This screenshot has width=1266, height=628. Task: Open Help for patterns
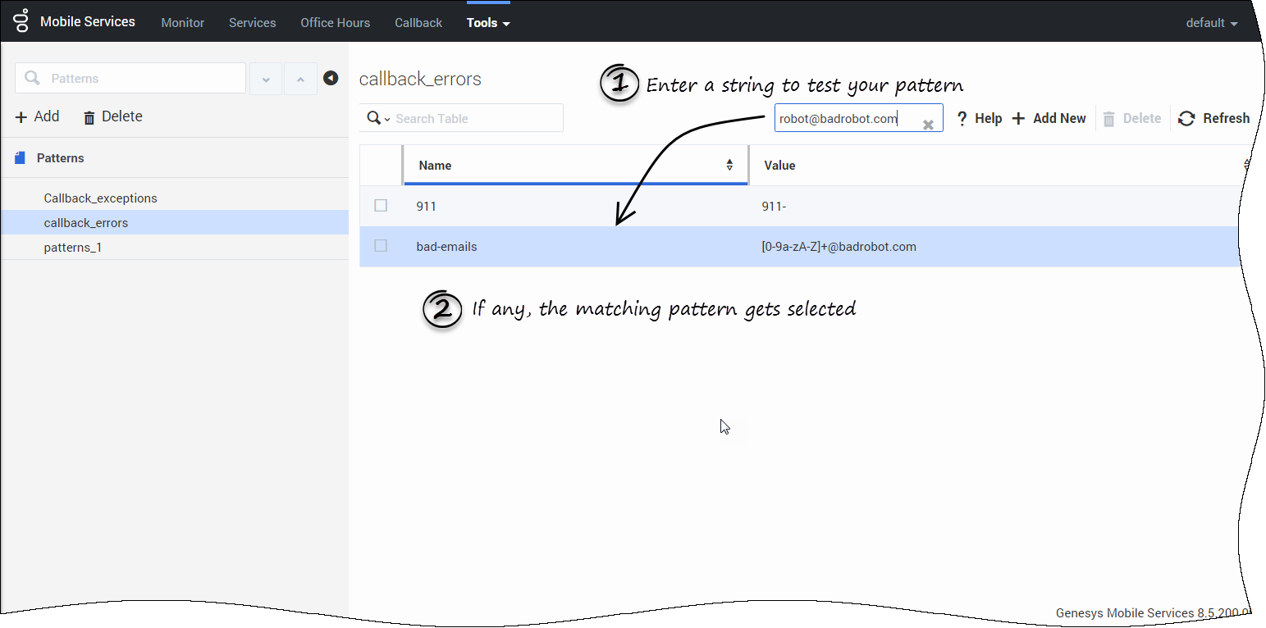[x=980, y=119]
